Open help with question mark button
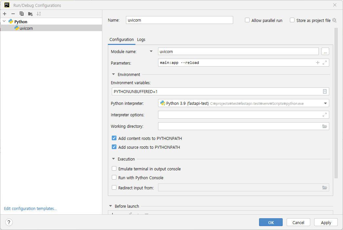Image resolution: width=343 pixels, height=230 pixels. (9, 222)
